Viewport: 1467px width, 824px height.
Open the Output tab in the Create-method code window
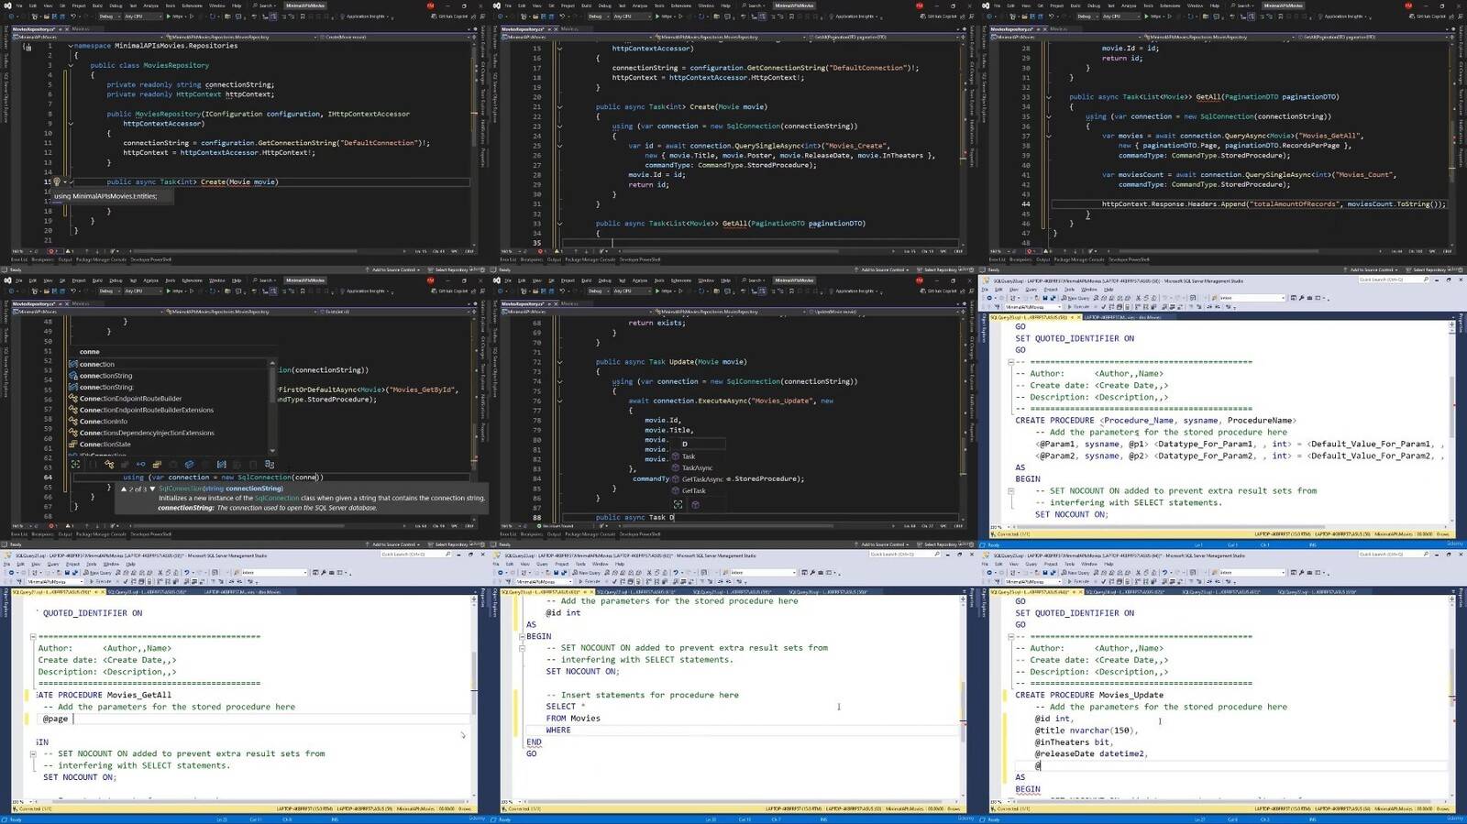554,259
